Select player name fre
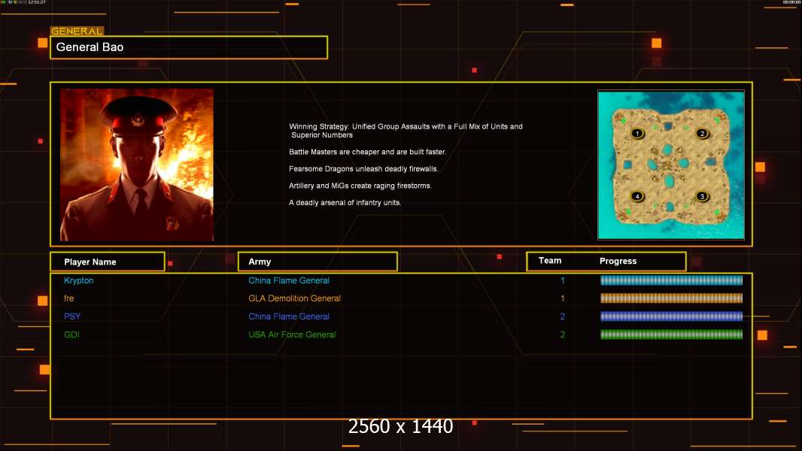The image size is (802, 451). tap(69, 298)
